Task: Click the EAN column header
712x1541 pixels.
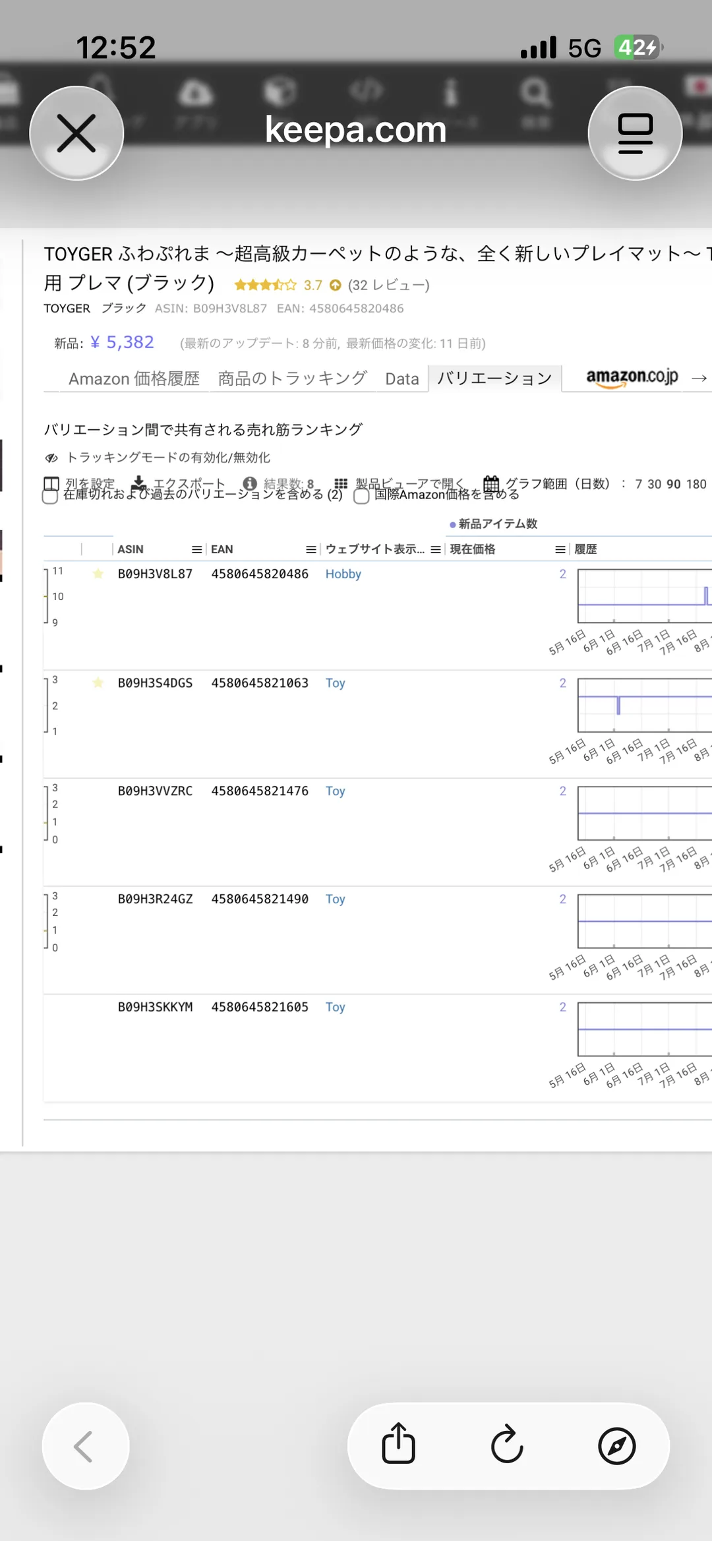Action: tap(222, 549)
